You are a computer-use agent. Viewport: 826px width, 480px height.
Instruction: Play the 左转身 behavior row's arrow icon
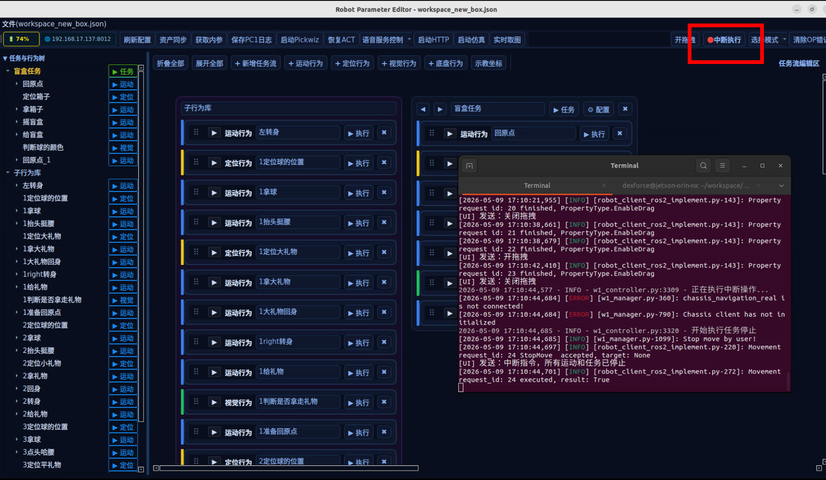tap(214, 132)
